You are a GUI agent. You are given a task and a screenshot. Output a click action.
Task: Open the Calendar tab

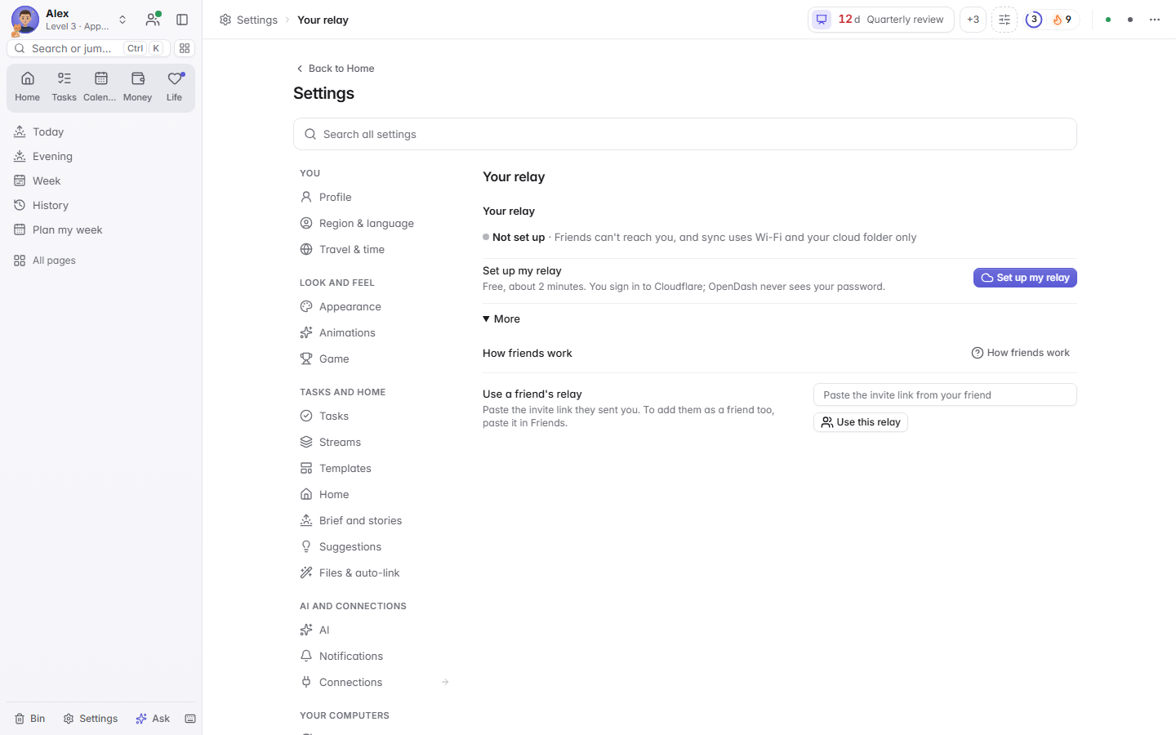[100, 87]
